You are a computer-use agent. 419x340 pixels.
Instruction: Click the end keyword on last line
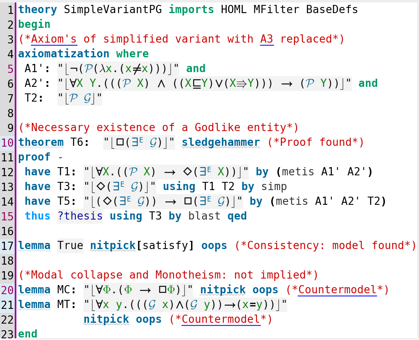27,334
